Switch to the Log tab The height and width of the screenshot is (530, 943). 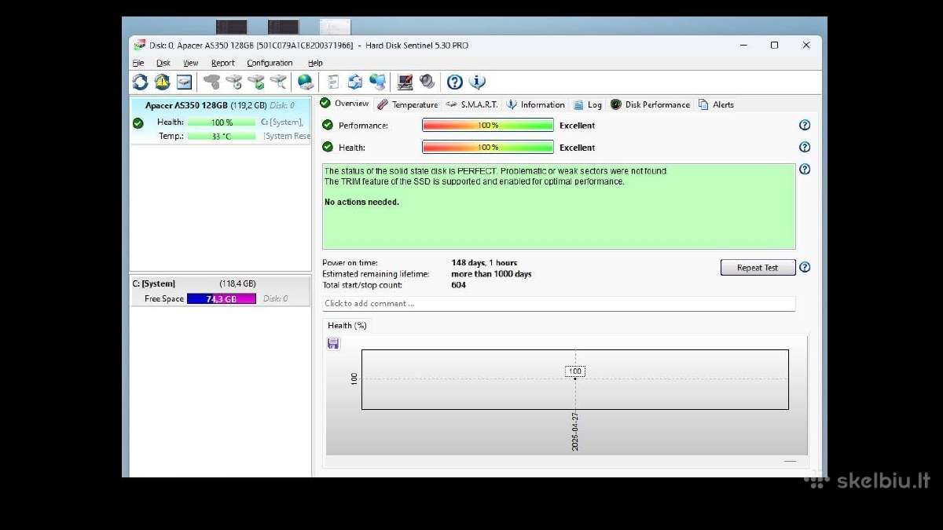(x=588, y=104)
